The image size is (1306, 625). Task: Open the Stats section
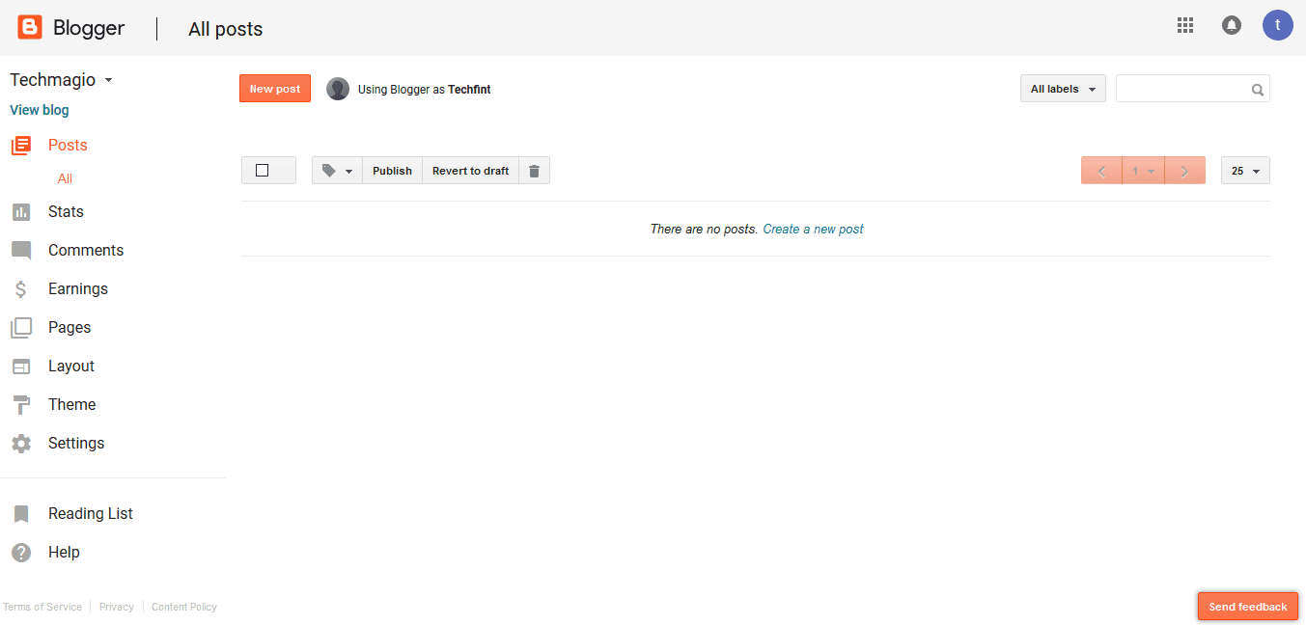coord(66,211)
